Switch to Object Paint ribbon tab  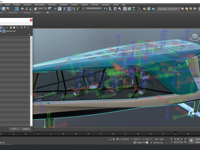pos(13,12)
